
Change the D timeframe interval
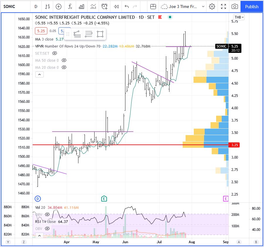(x=36, y=6)
